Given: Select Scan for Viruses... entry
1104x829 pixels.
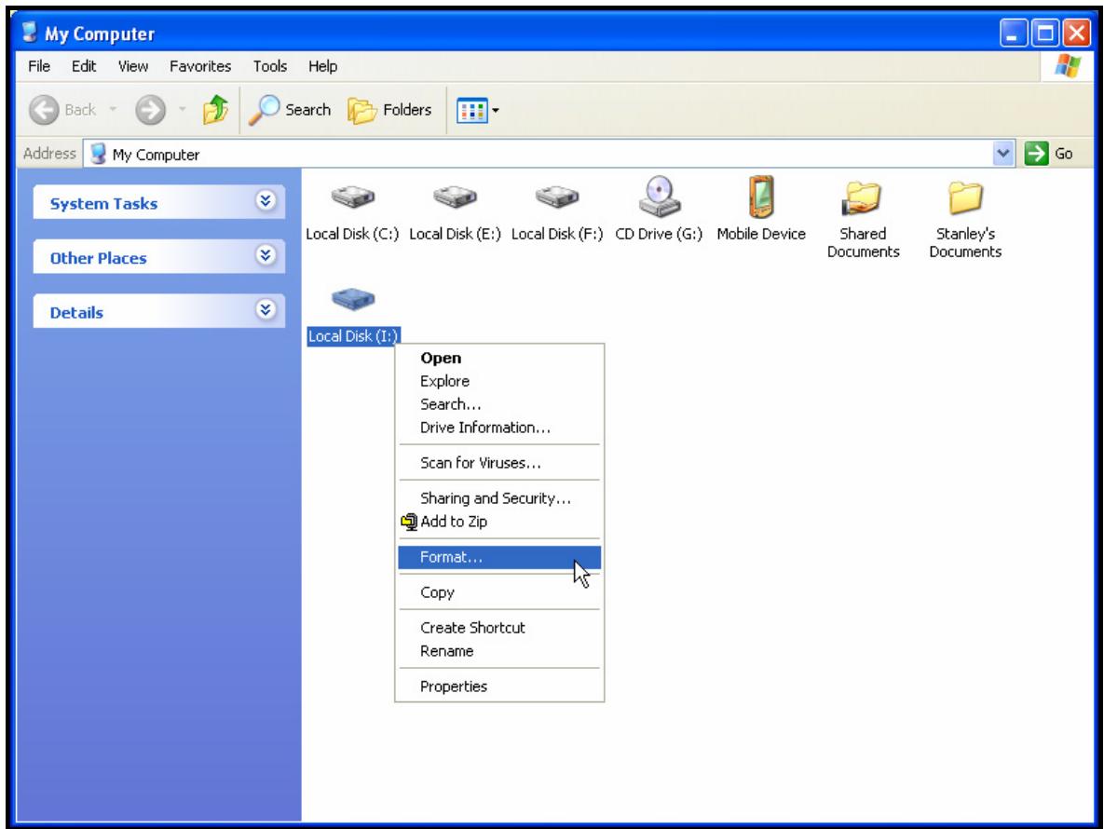Looking at the screenshot, I should [x=499, y=463].
